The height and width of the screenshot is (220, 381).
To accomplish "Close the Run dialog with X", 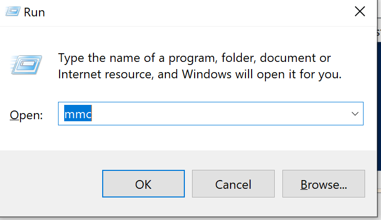I will 360,11.
